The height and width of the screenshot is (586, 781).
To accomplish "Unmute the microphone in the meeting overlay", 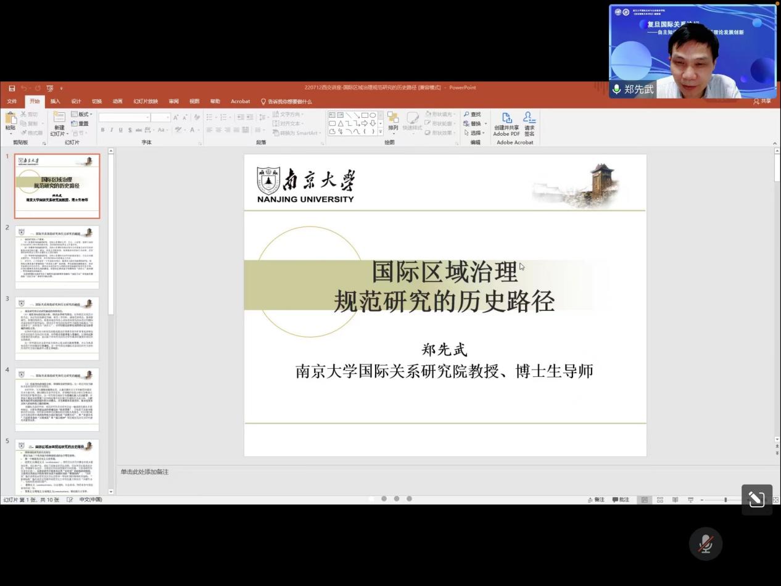I will click(705, 544).
